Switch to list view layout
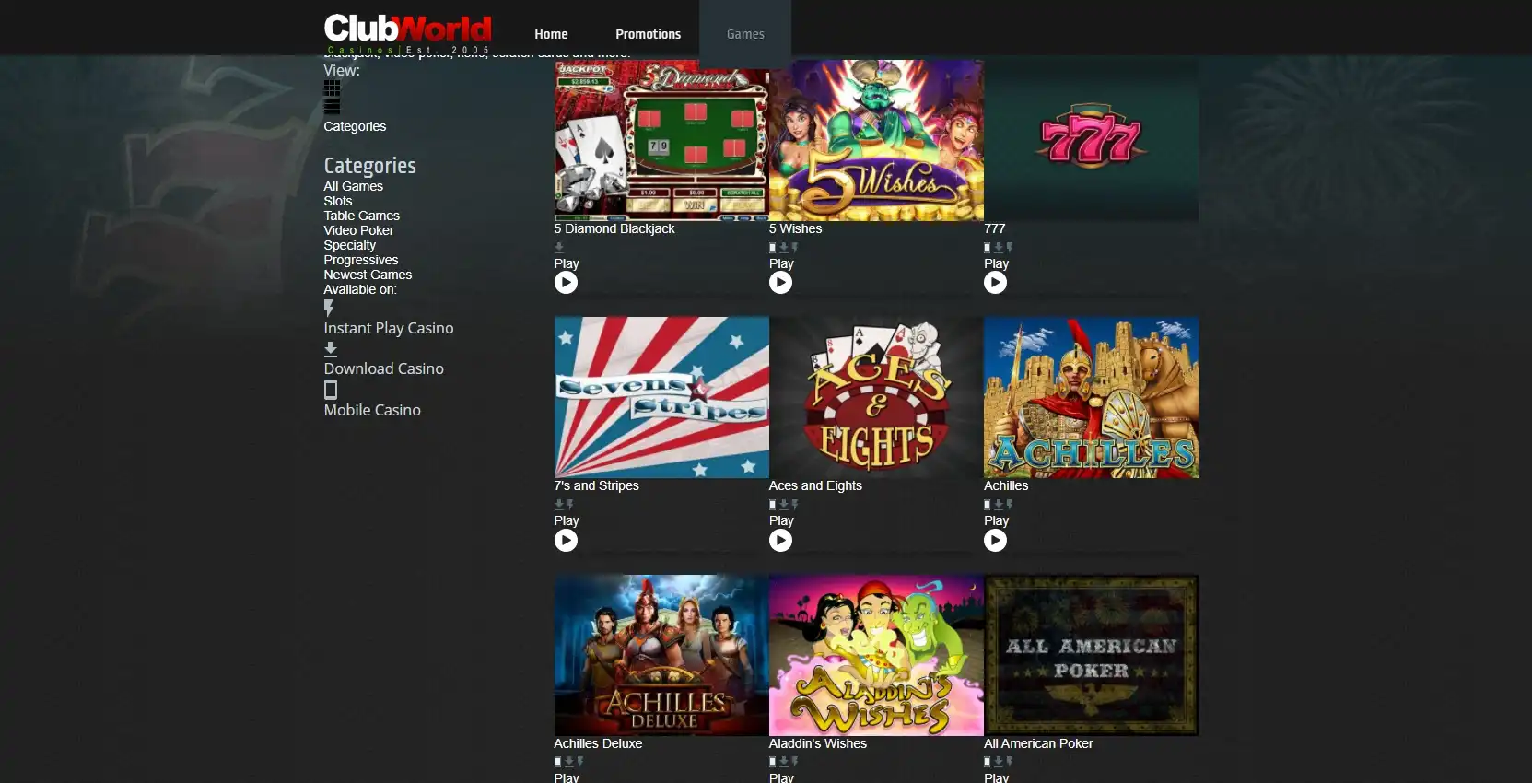The image size is (1532, 783). (x=332, y=107)
